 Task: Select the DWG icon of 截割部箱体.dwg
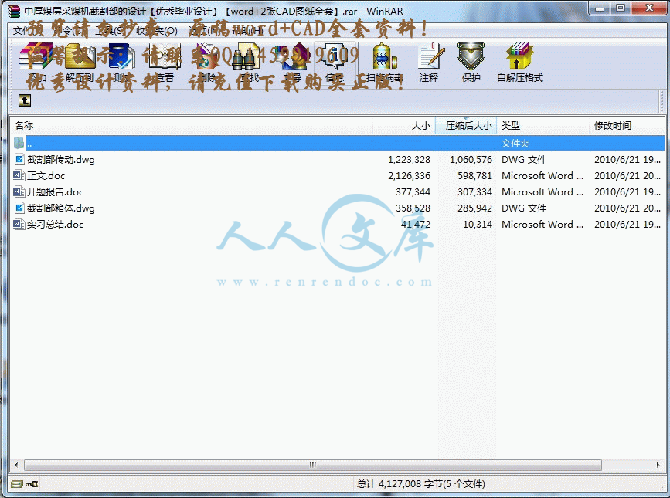pos(19,208)
